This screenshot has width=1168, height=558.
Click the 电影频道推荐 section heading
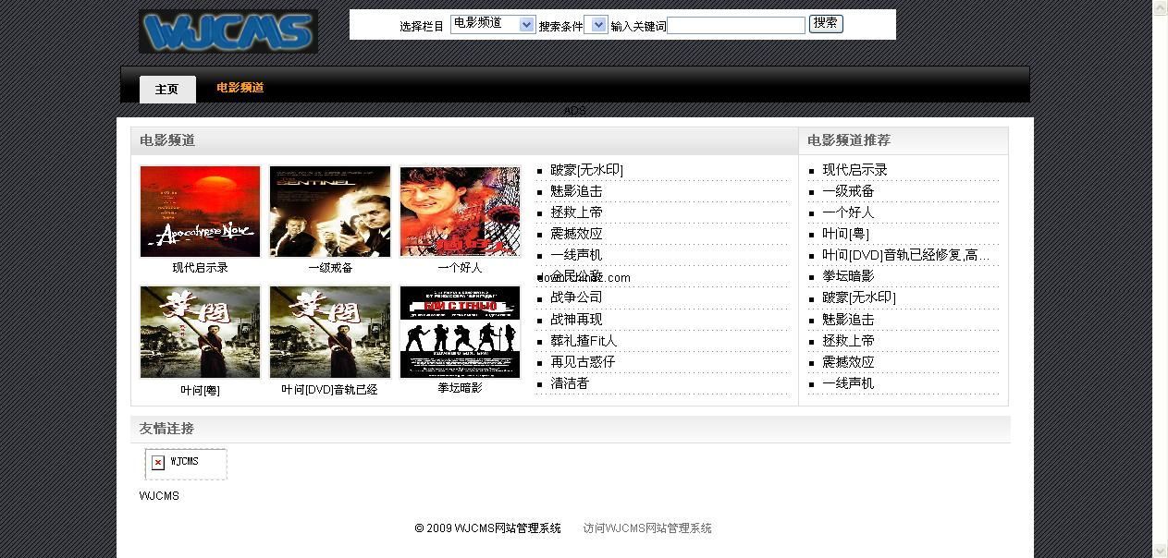click(849, 140)
